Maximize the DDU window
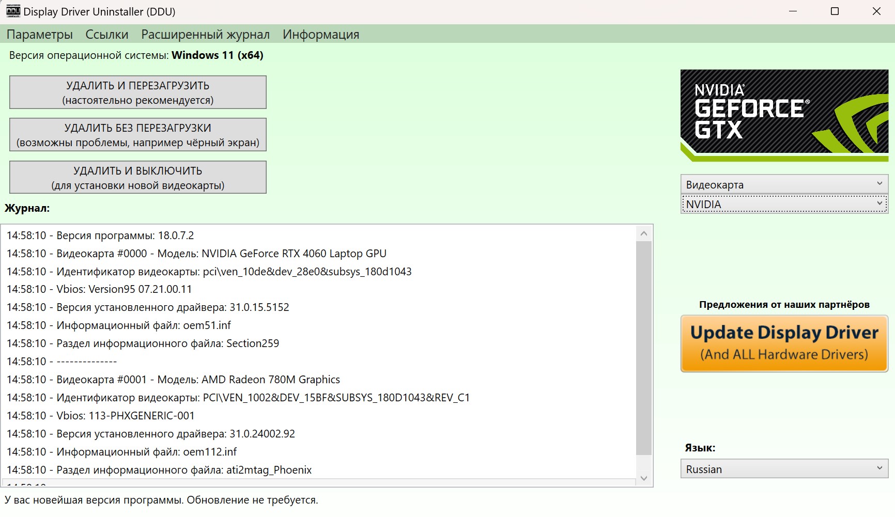Screen dimensions: 895x517 835,11
